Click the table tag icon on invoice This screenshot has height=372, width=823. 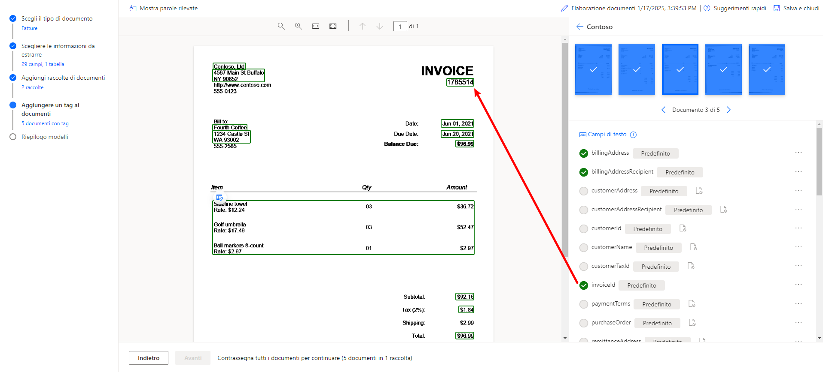[219, 198]
